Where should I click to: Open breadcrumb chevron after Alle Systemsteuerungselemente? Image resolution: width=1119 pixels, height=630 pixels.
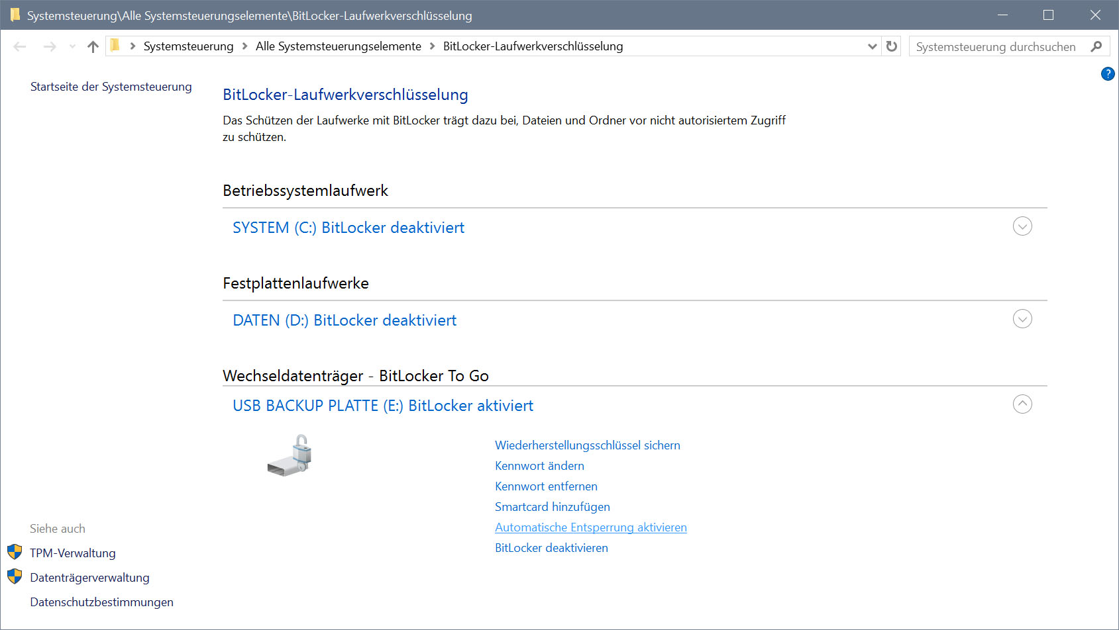pos(432,46)
